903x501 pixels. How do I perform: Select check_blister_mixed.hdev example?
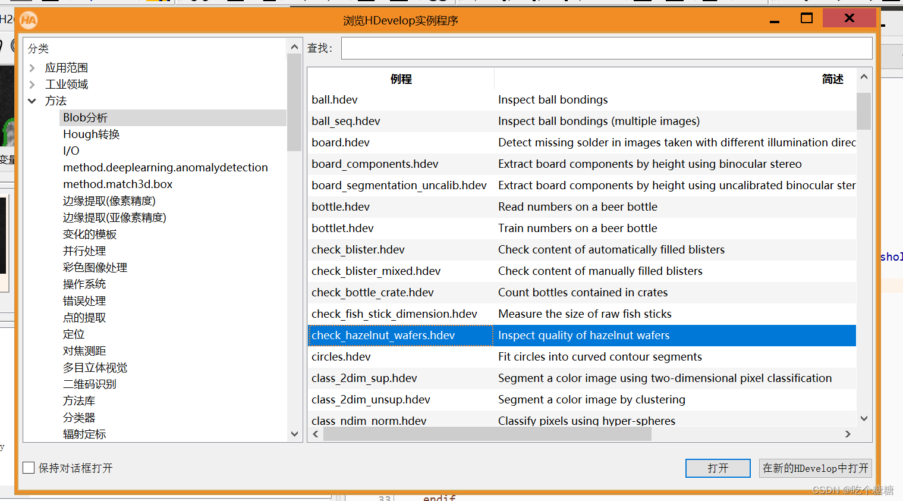click(x=582, y=271)
